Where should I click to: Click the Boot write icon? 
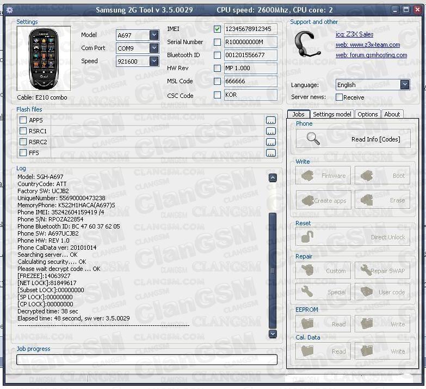click(x=367, y=176)
